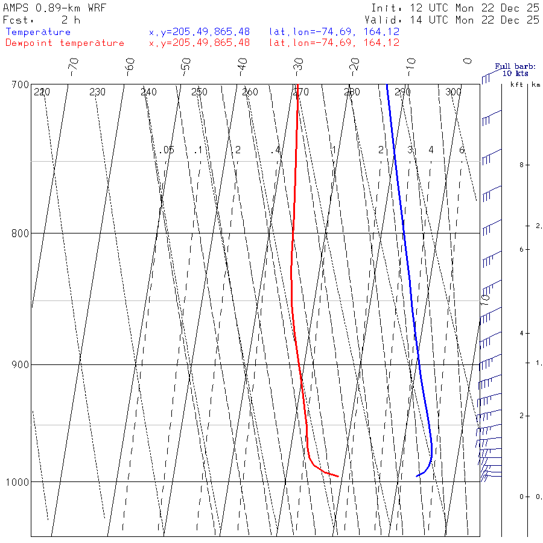Click the 8 kft tick label

pyautogui.click(x=521, y=165)
